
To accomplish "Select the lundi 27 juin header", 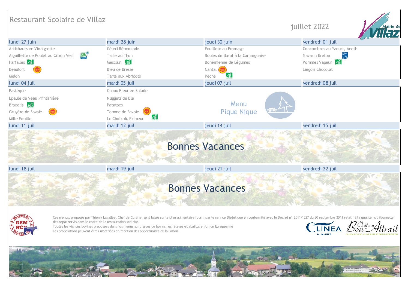I will tap(57, 42).
